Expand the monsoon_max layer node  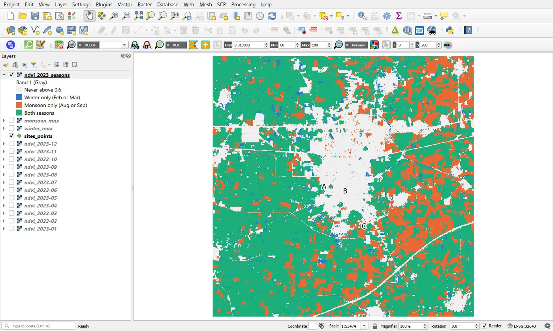(x=4, y=121)
